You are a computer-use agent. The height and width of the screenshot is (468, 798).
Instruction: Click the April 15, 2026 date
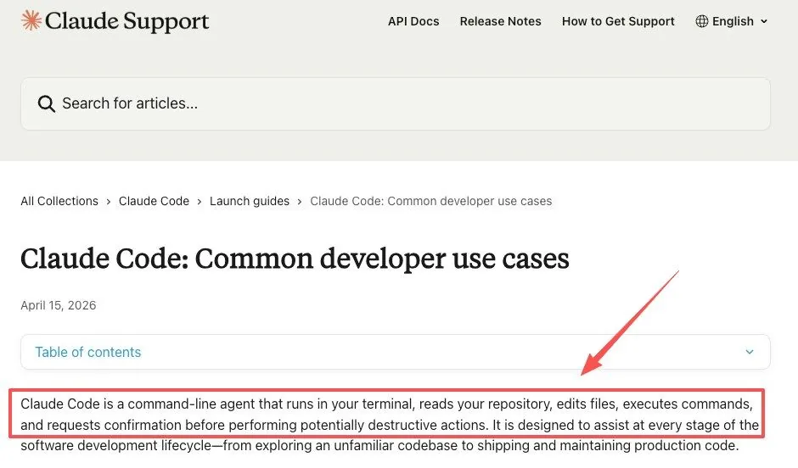click(59, 305)
